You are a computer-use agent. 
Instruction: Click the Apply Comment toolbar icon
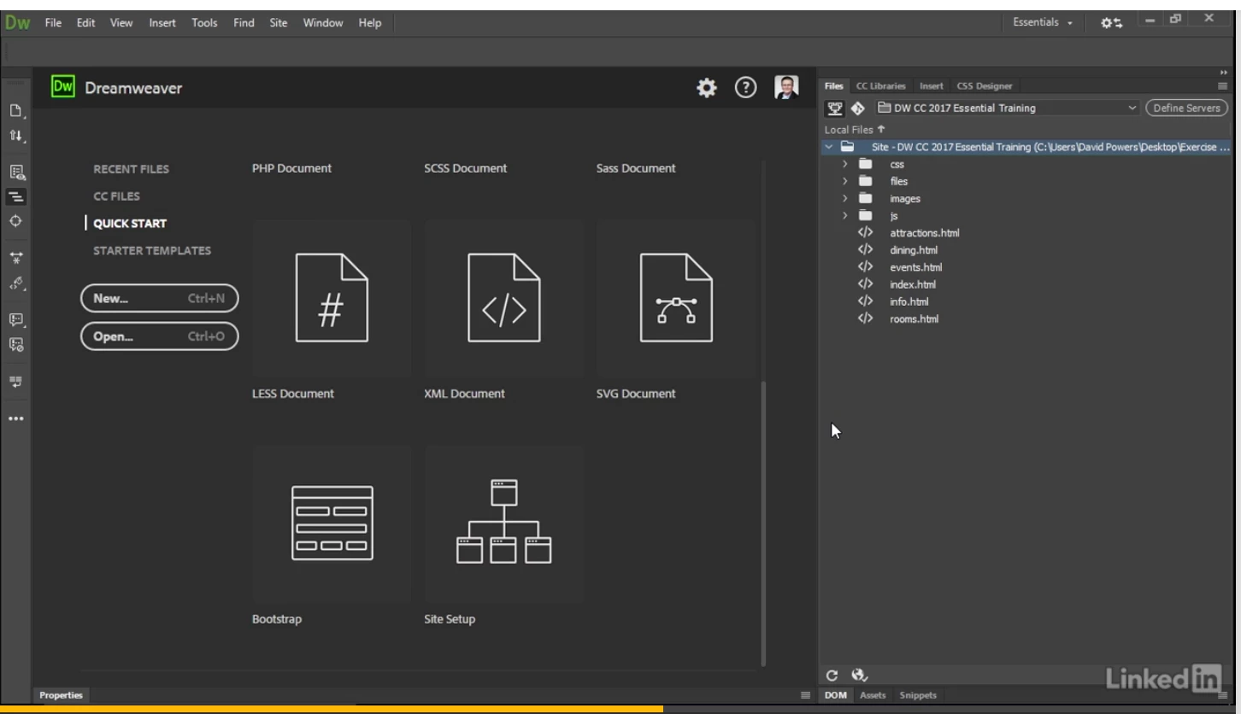point(15,319)
